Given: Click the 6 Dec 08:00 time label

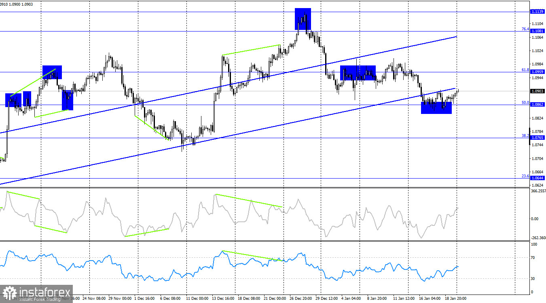Looking at the screenshot, I should coord(171,299).
